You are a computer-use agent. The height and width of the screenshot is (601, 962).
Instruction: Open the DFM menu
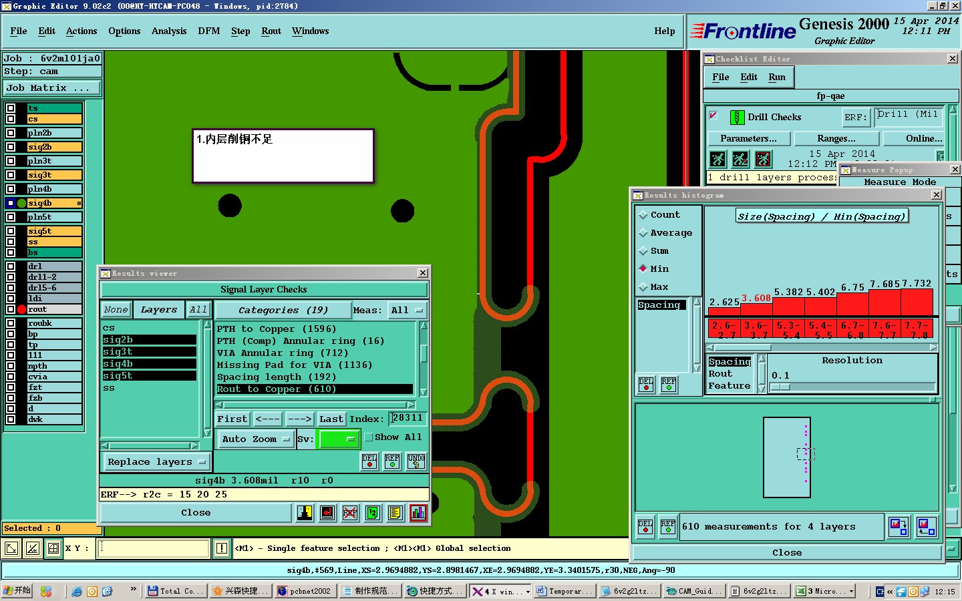[x=209, y=31]
